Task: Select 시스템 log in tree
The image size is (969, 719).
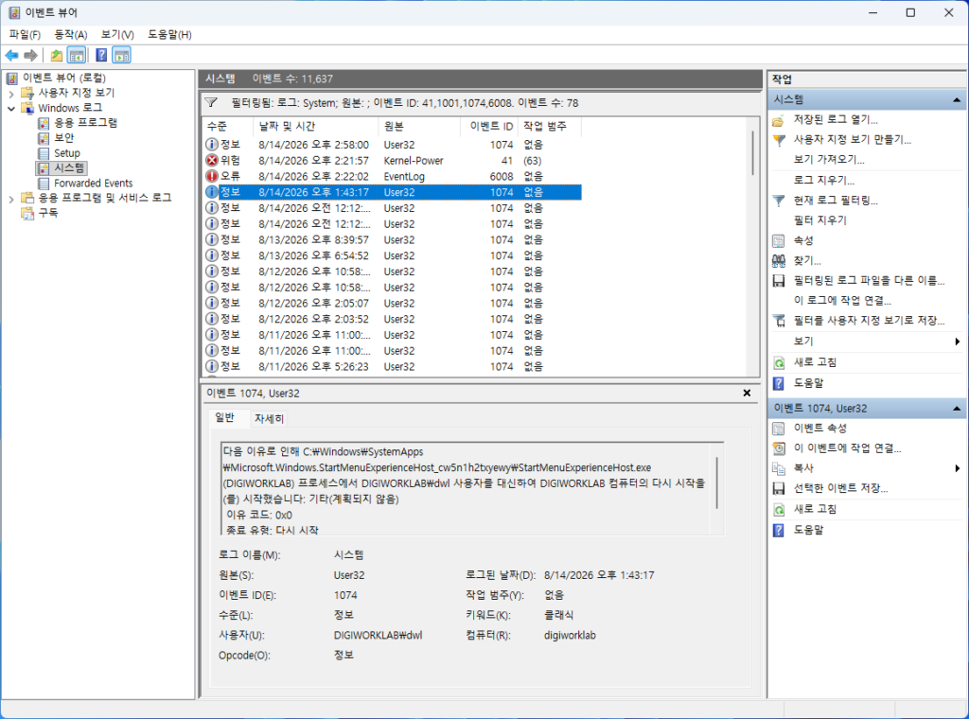Action: [69, 168]
